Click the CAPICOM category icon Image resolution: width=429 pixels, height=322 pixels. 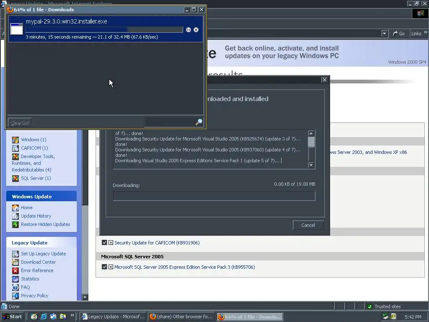(16, 148)
